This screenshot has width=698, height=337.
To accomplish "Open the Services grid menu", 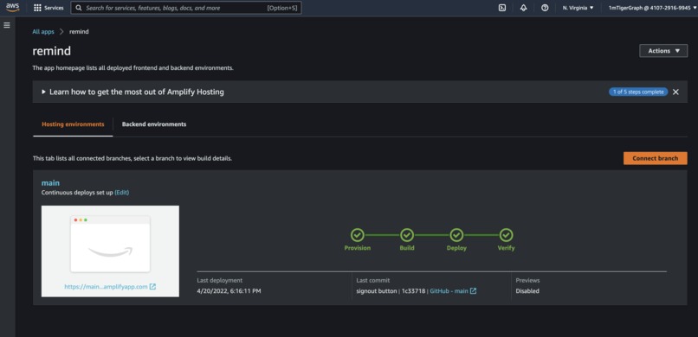I will 48,8.
